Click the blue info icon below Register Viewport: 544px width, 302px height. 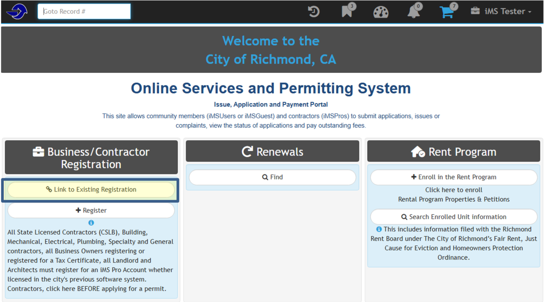pyautogui.click(x=91, y=223)
